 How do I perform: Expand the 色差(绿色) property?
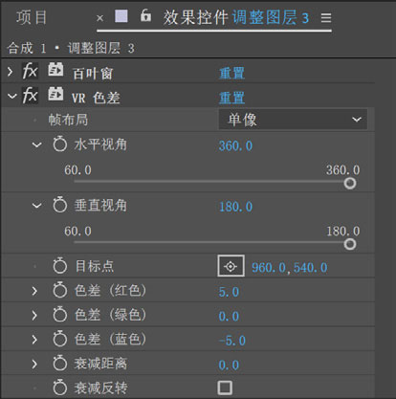tap(34, 316)
